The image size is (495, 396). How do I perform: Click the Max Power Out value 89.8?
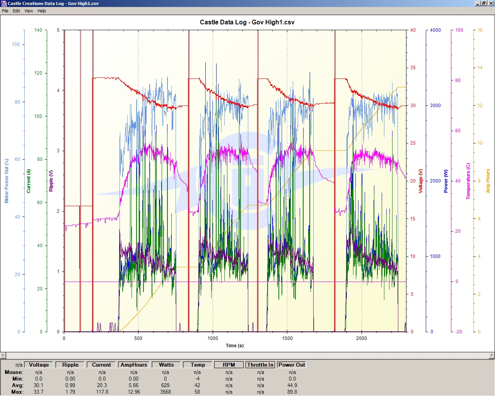292,392
